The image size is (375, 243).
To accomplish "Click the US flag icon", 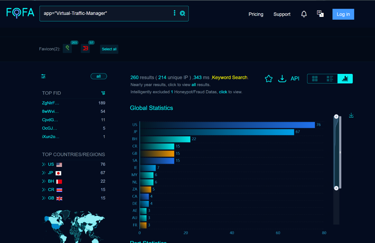I will [x=59, y=165].
